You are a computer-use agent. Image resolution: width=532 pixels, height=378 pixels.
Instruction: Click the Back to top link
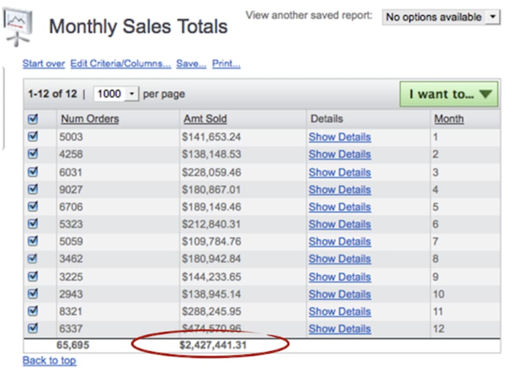tap(49, 360)
